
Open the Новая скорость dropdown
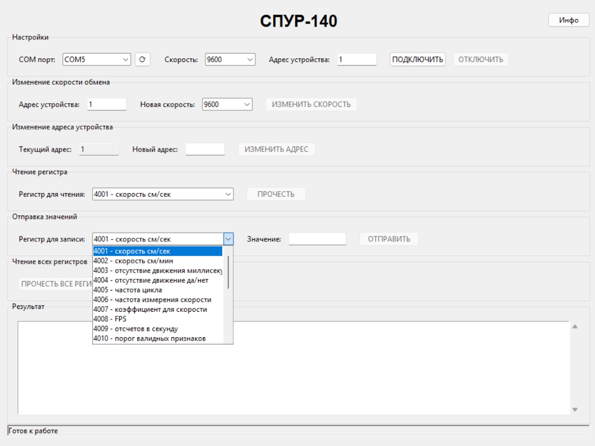click(227, 105)
